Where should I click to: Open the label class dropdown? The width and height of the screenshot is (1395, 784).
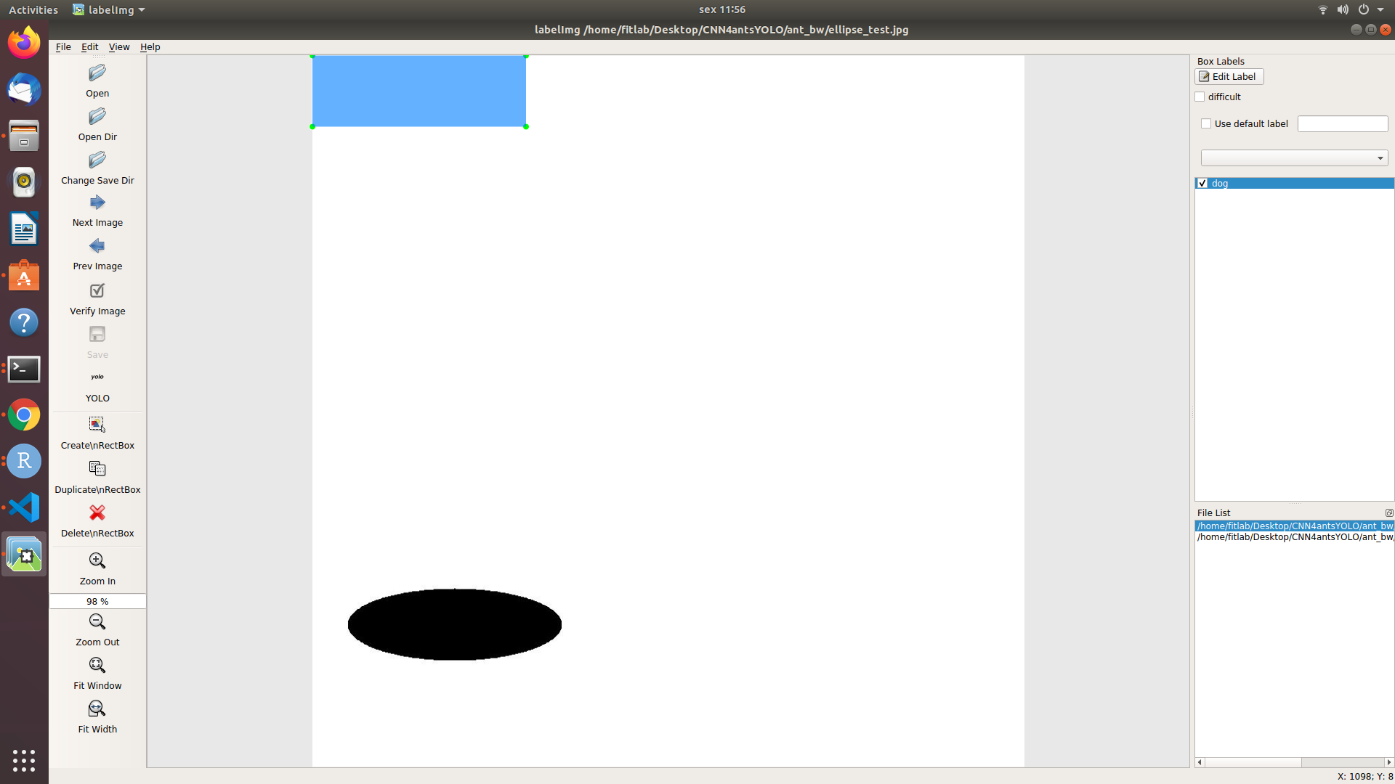click(x=1380, y=158)
